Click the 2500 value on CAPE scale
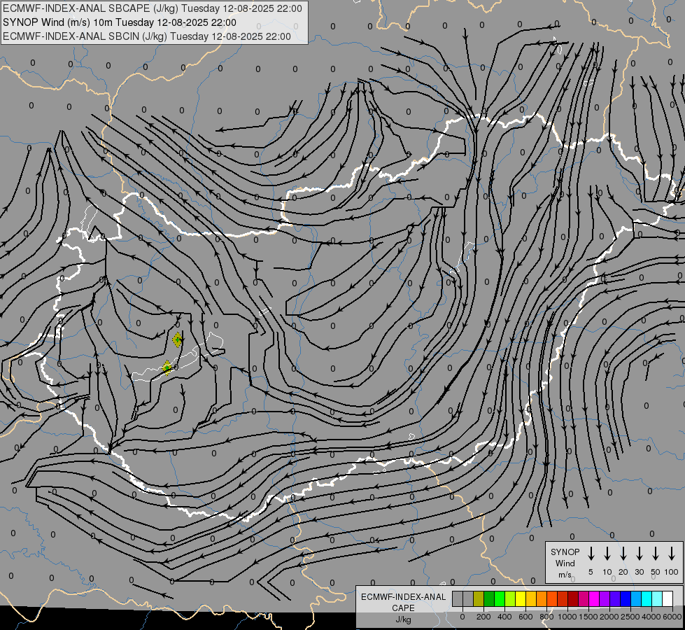The image size is (685, 630). click(x=630, y=617)
